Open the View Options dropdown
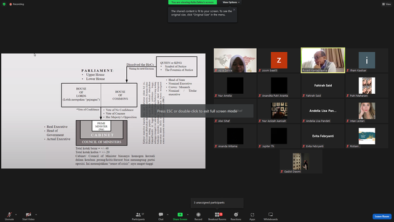 coord(231,2)
